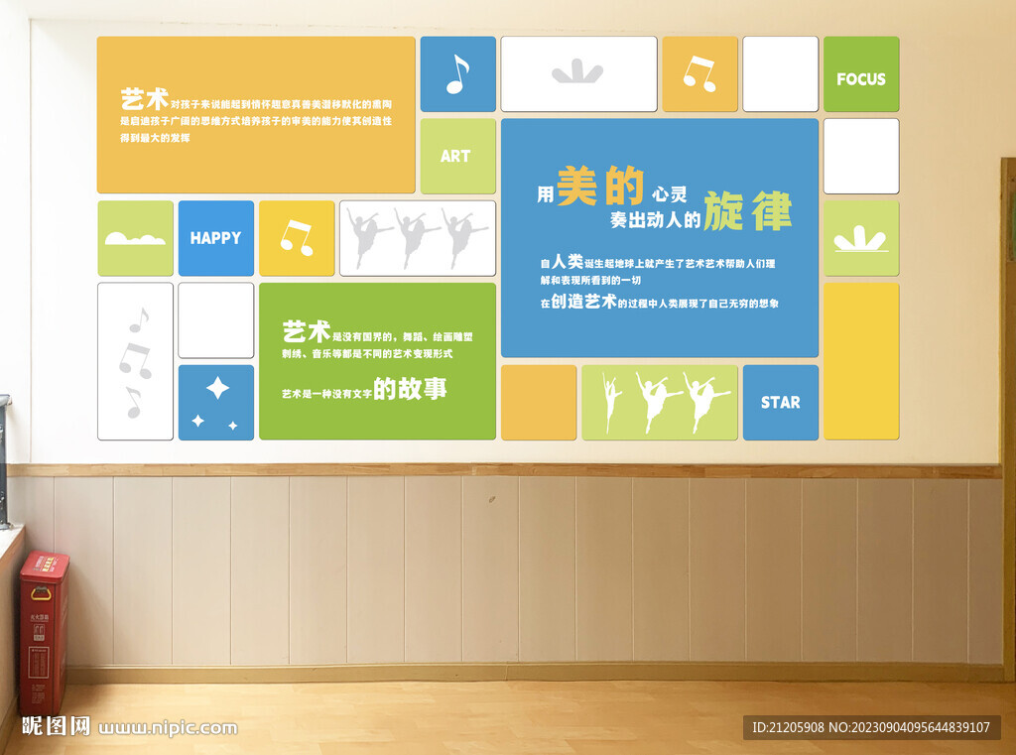
Task: Click the green FOCUS tile
Action: coord(861,73)
